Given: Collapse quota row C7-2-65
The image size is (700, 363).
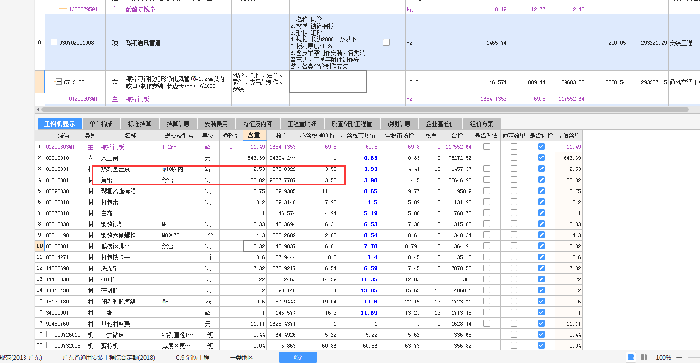Looking at the screenshot, I should click(59, 82).
